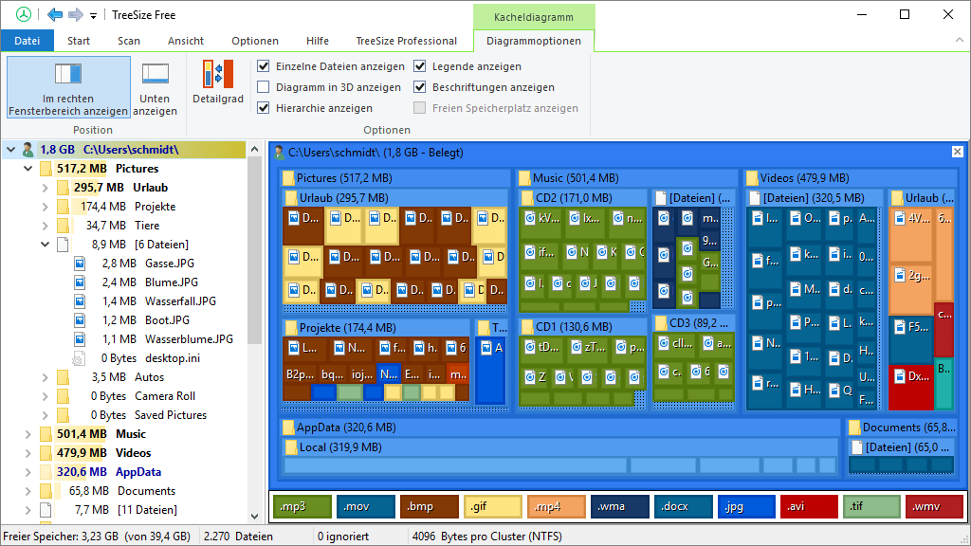Collapse the ribbon with the chevron
This screenshot has height=546, width=971.
tap(960, 40)
